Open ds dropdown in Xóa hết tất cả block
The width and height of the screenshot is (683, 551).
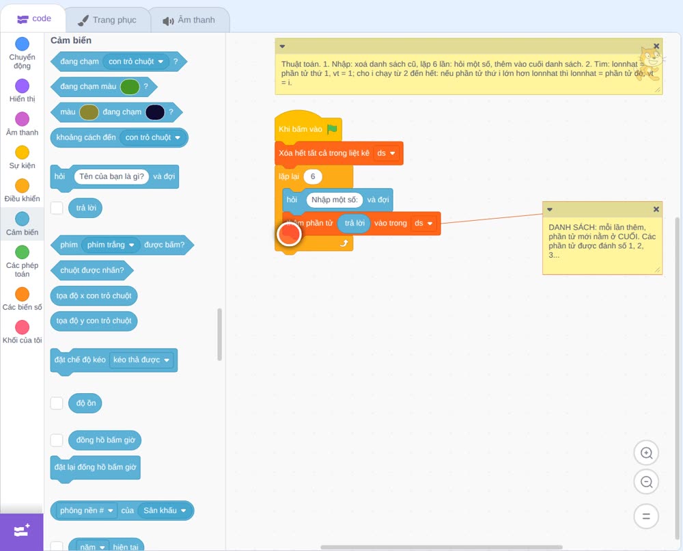(x=387, y=153)
